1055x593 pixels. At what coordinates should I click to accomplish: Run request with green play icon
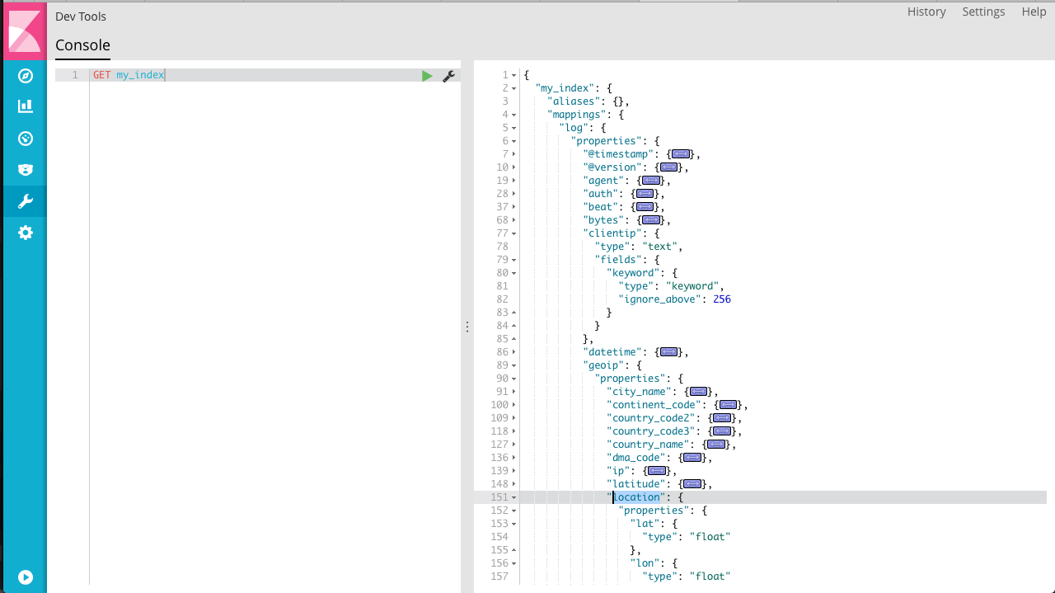427,76
